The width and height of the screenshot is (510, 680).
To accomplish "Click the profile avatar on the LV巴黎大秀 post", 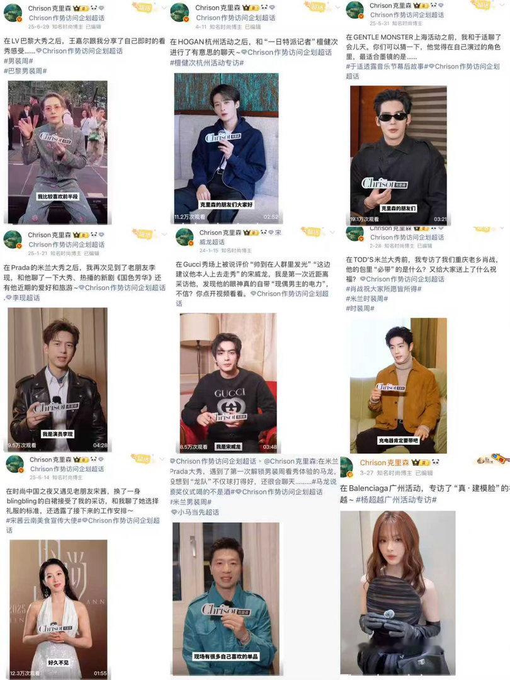I will (x=13, y=13).
